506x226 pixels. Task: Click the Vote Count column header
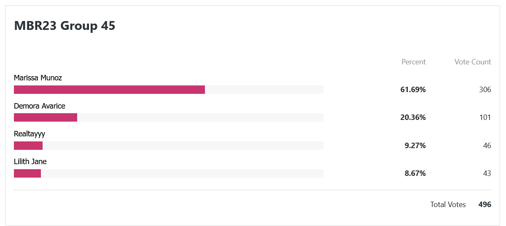473,62
